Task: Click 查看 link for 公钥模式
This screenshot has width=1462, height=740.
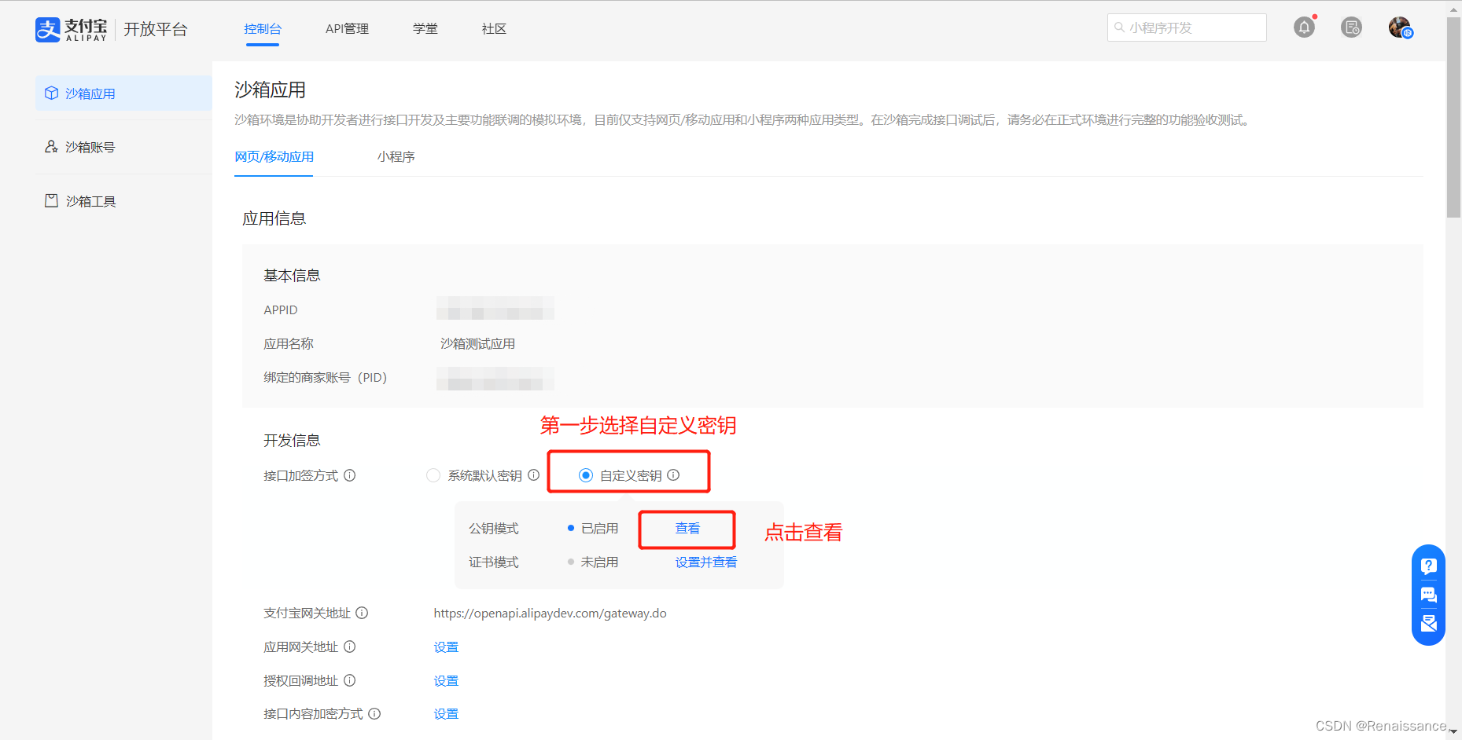Action: tap(687, 529)
